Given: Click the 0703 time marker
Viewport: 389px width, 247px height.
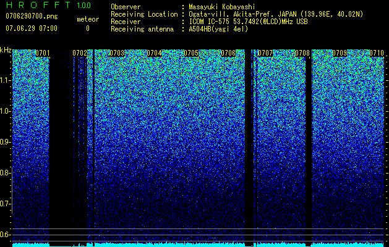Looking at the screenshot, I should [117, 53].
